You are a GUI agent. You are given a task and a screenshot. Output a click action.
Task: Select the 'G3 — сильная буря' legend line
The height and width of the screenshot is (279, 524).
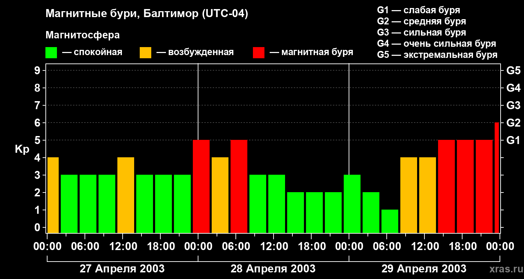[x=422, y=32]
